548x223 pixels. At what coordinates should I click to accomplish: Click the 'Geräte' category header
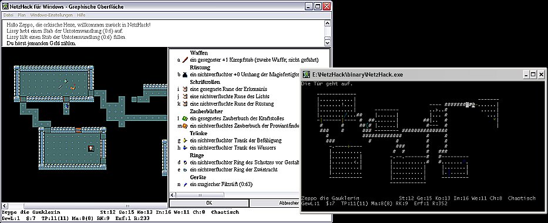click(x=197, y=177)
